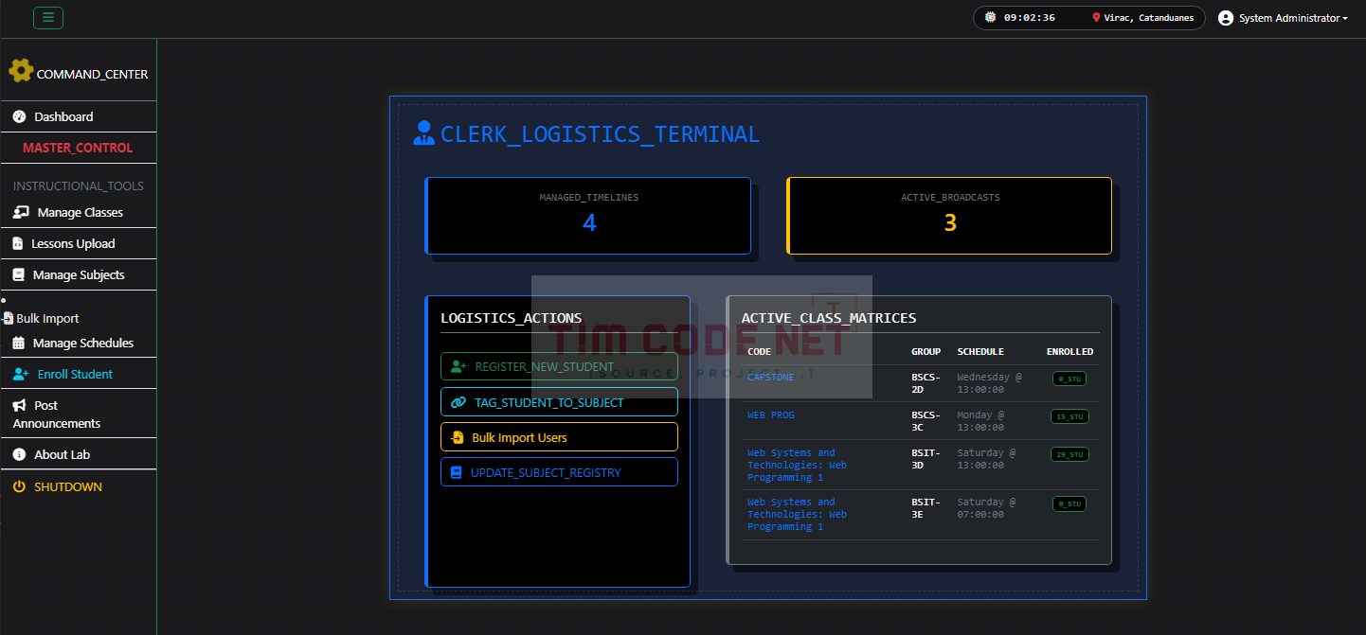Open Manage Classes in the sidebar

click(78, 212)
